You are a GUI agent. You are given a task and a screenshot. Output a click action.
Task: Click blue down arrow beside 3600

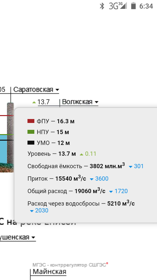[92, 179]
